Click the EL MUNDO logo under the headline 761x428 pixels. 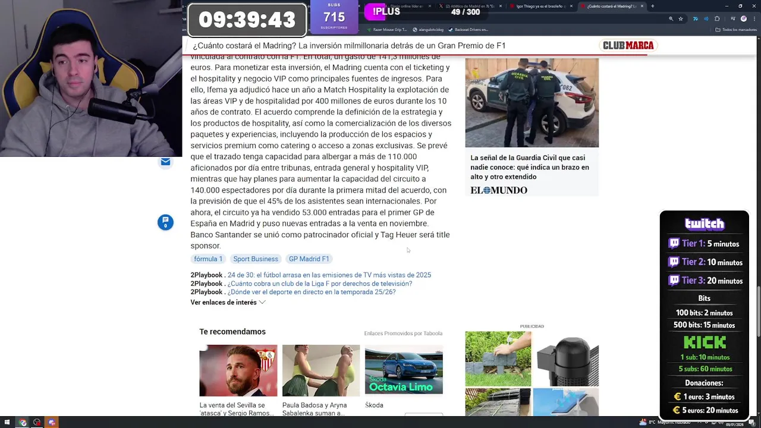click(x=499, y=190)
